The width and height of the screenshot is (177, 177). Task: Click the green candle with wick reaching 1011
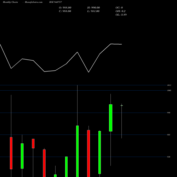coord(78,151)
